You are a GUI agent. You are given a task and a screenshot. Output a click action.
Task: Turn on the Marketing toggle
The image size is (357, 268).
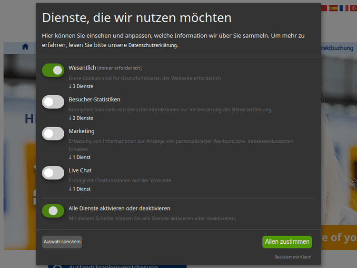pyautogui.click(x=53, y=134)
